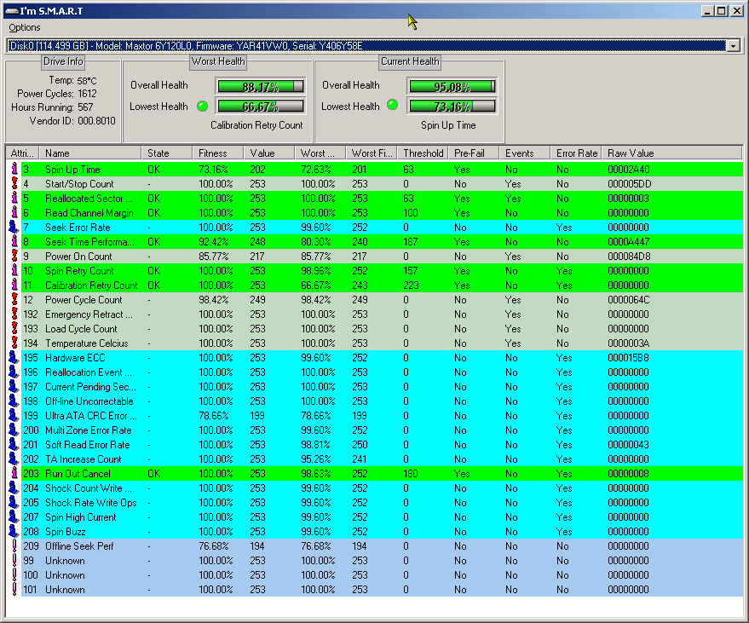
Task: Click the blue icon for Seek Error Rate
Action: point(14,227)
